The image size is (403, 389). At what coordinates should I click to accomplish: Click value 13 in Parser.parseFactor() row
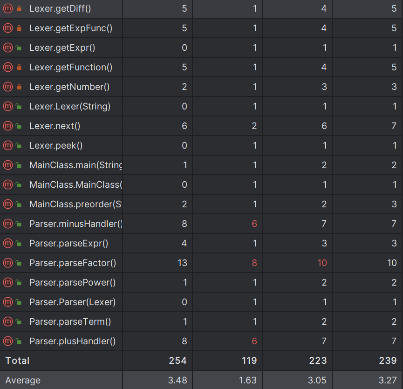point(182,263)
